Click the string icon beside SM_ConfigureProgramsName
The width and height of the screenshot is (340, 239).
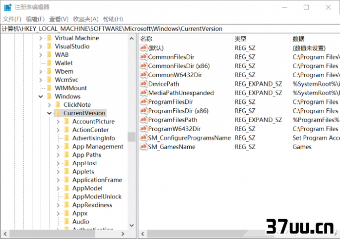tap(143, 138)
